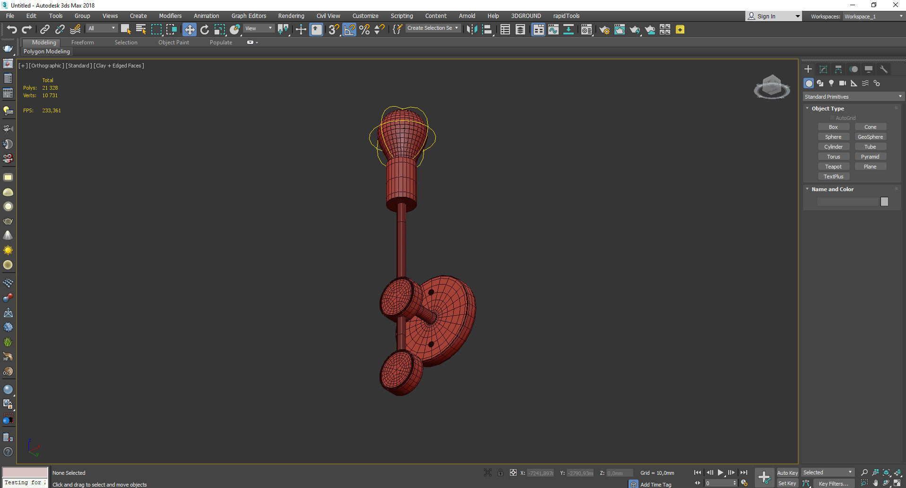Select the Lights category icon
Screen dimensions: 906x488
(x=831, y=83)
